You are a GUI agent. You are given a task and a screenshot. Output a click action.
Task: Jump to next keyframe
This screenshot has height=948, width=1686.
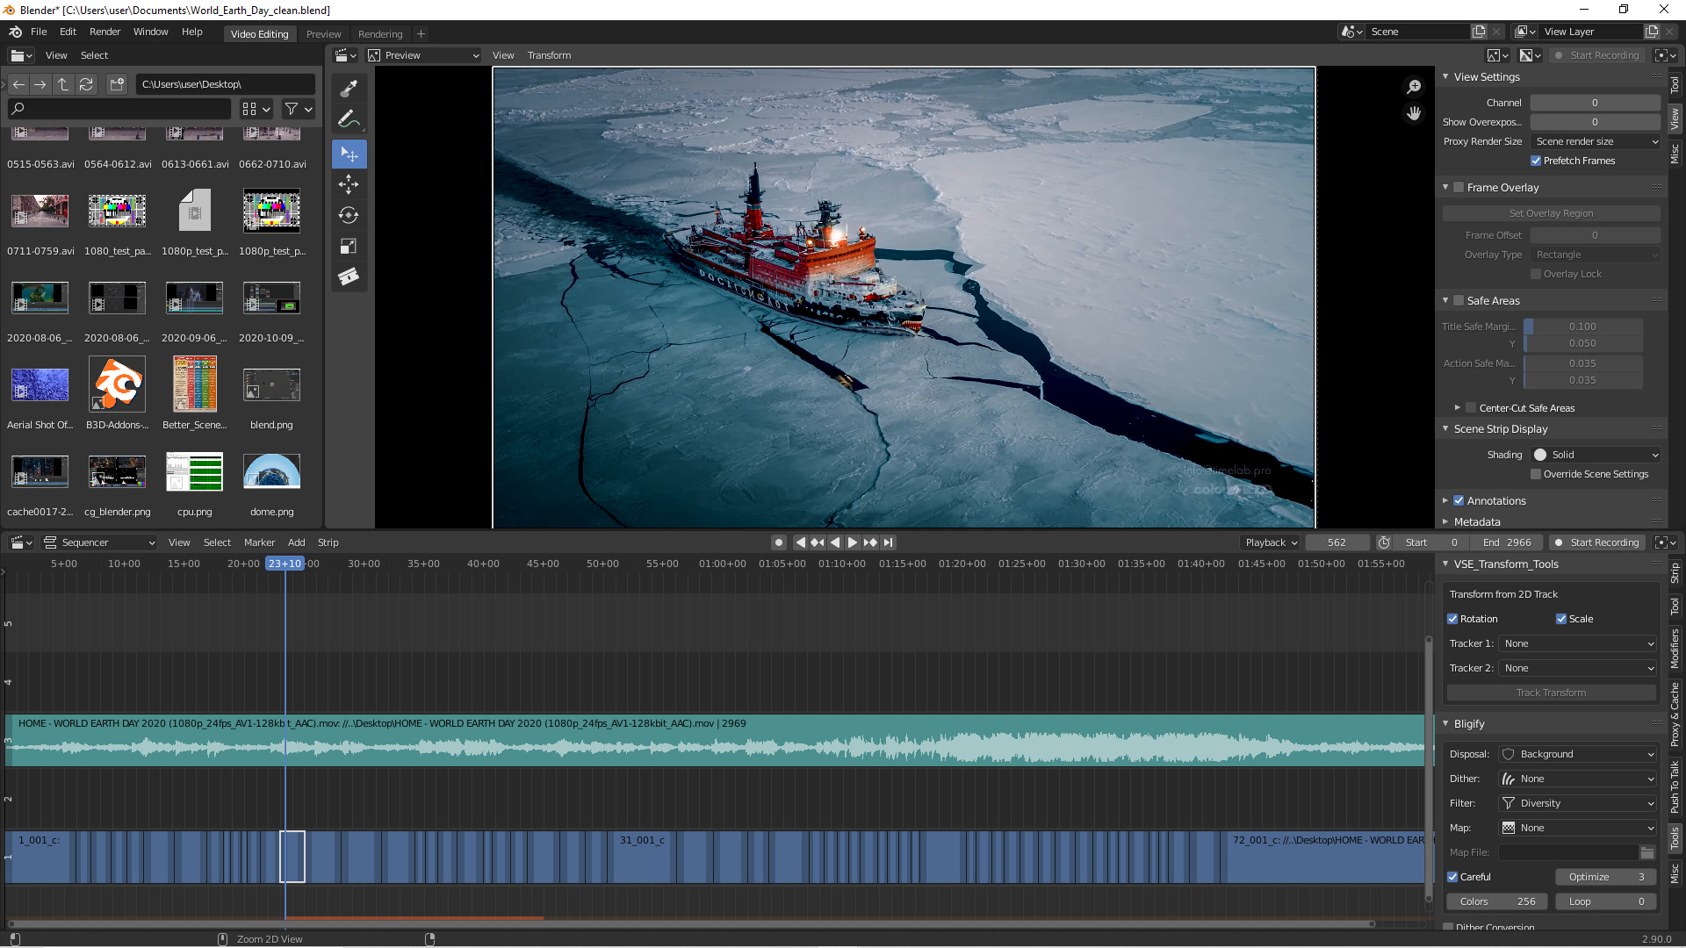pyautogui.click(x=870, y=542)
